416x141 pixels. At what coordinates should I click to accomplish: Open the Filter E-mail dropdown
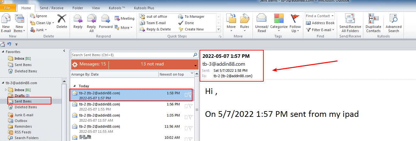point(320,30)
